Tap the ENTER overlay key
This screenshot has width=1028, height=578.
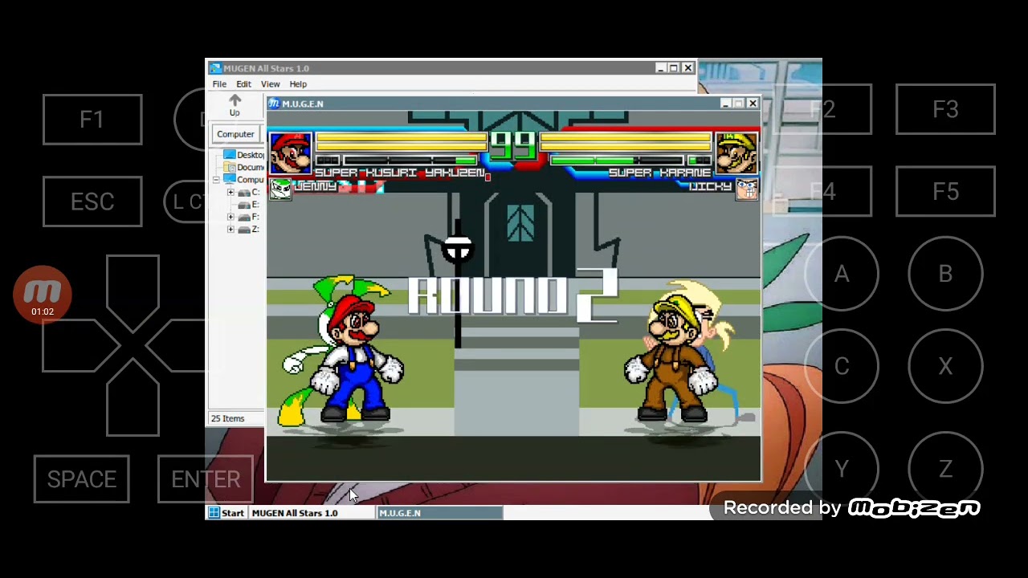[x=206, y=479]
